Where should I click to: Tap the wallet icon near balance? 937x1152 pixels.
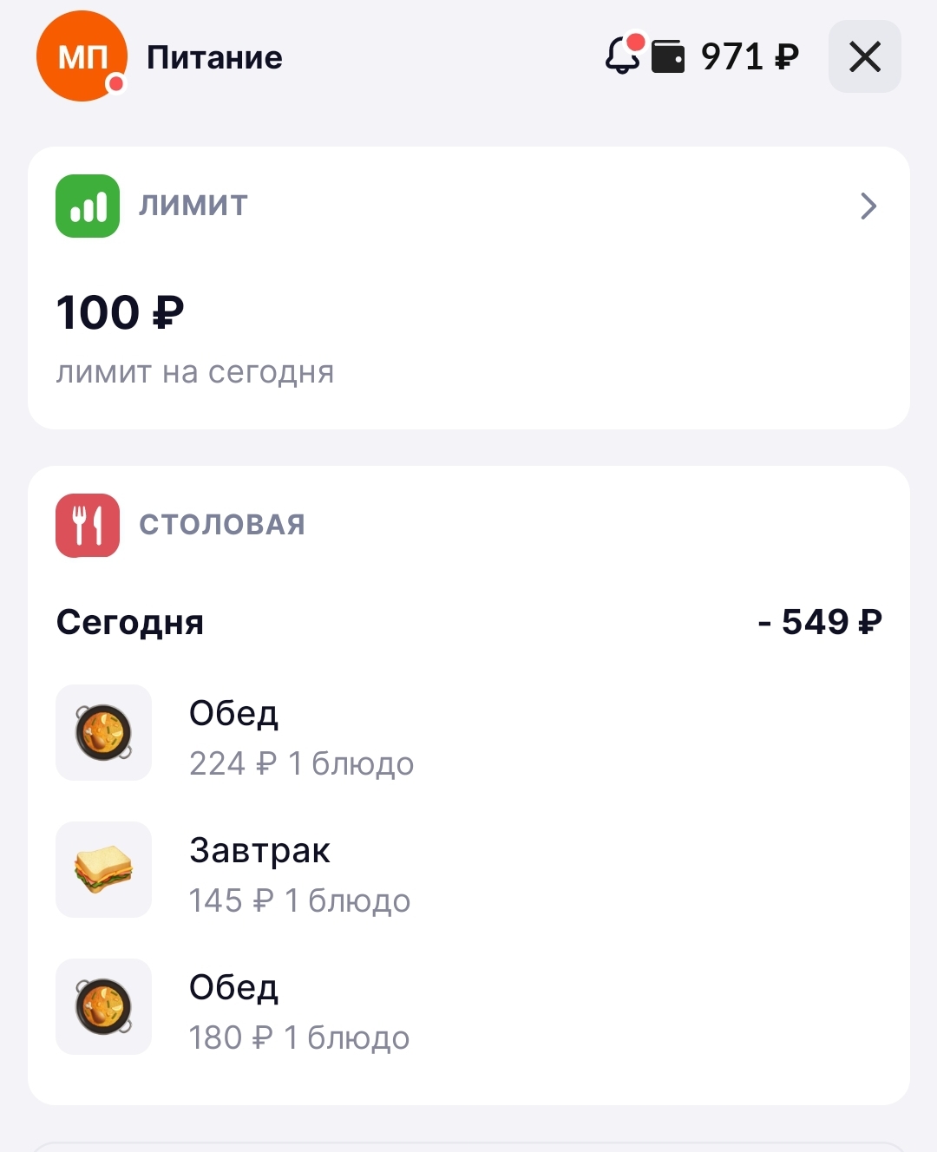coord(668,57)
